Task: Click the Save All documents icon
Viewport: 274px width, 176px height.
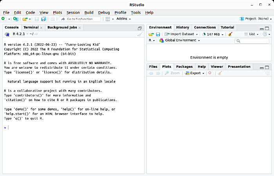Action: tap(43, 19)
